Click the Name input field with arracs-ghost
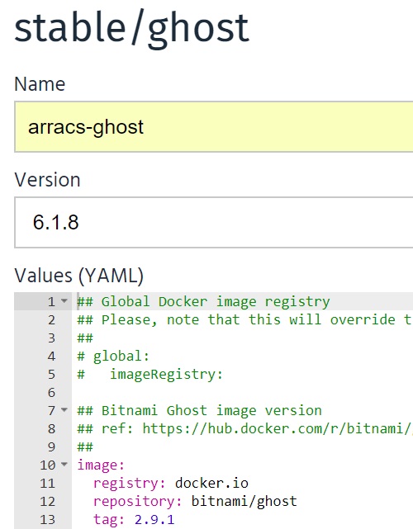This screenshot has height=529, width=413. 214,127
